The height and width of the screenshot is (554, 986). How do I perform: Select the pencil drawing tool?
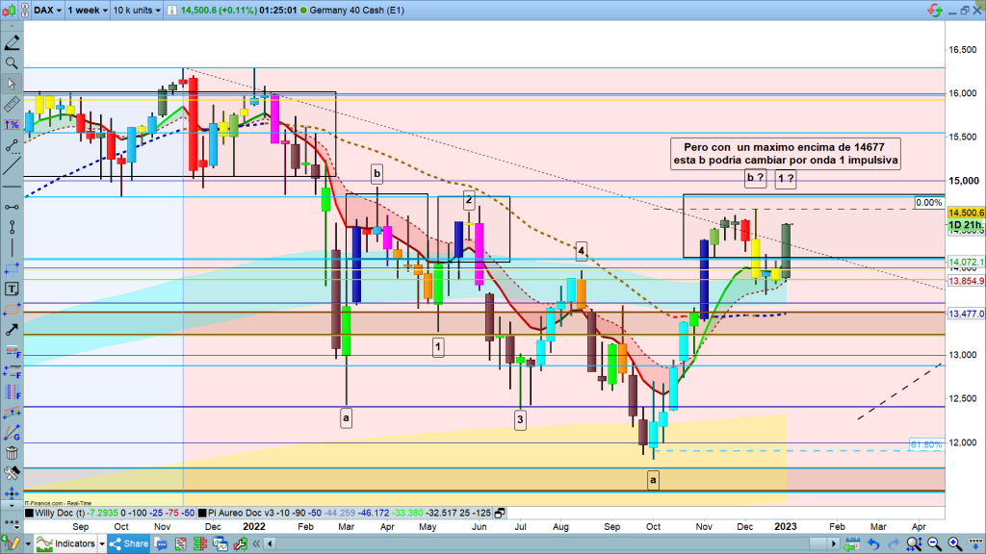pyautogui.click(x=12, y=42)
